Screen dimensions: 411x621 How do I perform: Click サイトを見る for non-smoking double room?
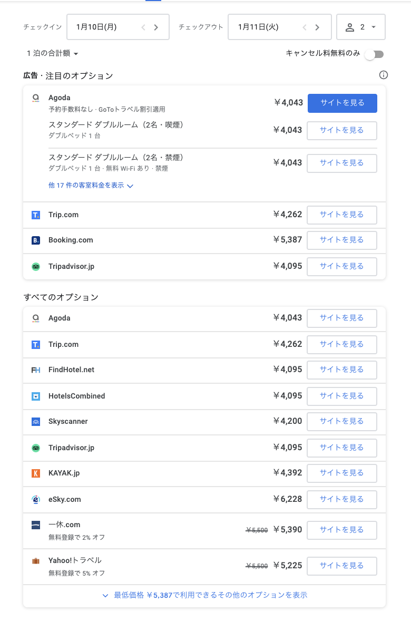pyautogui.click(x=342, y=163)
